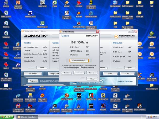
Task: Launch TrackMania desktop icon
Action: tap(91, 107)
